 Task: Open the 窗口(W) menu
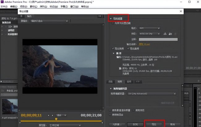pos(75,6)
